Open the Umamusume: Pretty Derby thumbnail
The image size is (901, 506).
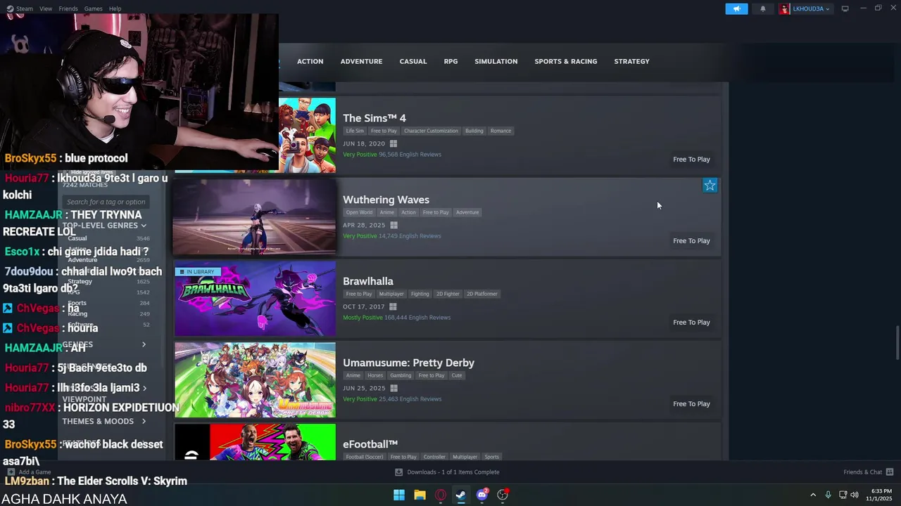255,379
